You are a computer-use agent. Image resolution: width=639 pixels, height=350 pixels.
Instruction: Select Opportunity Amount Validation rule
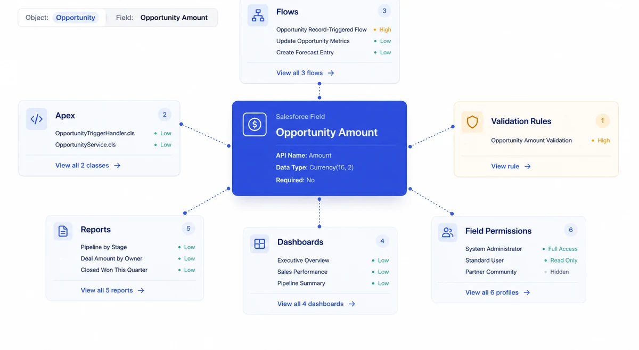[x=551, y=141]
